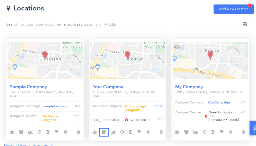Edit the SampleCampaign assigned campaign
256x146 pixels.
point(78,106)
